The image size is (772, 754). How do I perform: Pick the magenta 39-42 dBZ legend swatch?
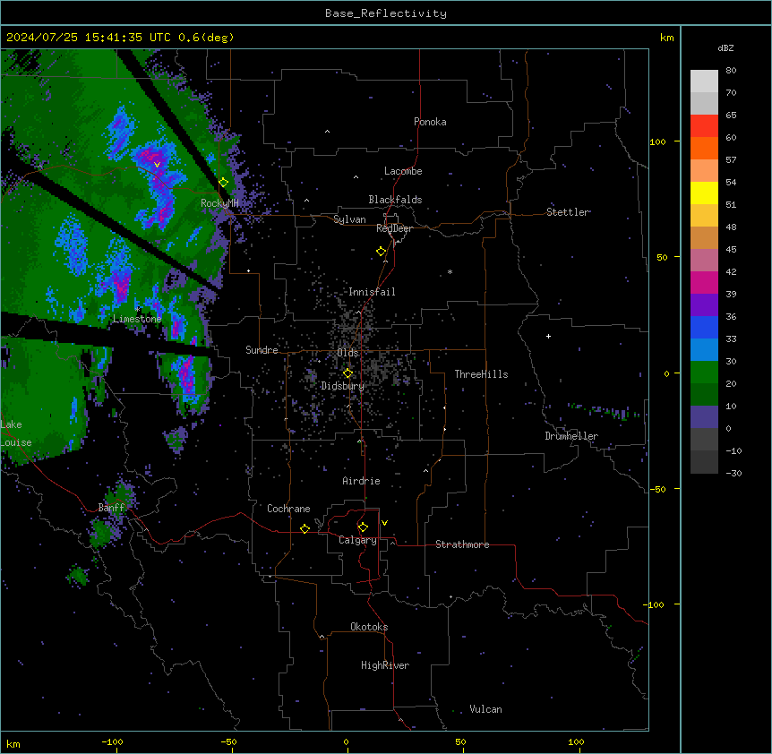pyautogui.click(x=704, y=282)
